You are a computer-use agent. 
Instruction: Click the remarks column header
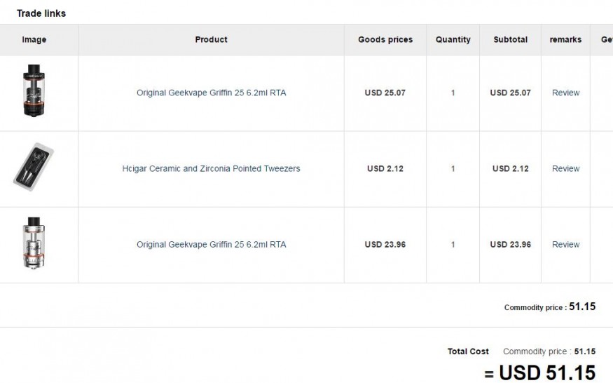coord(565,40)
